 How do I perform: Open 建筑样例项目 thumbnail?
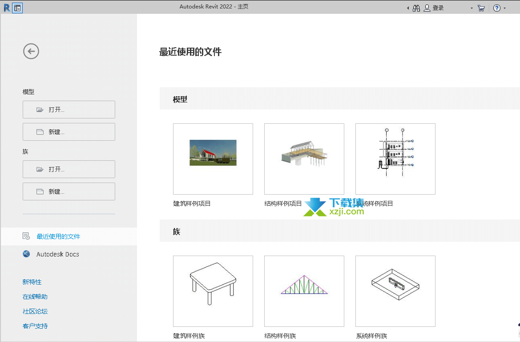(x=213, y=159)
